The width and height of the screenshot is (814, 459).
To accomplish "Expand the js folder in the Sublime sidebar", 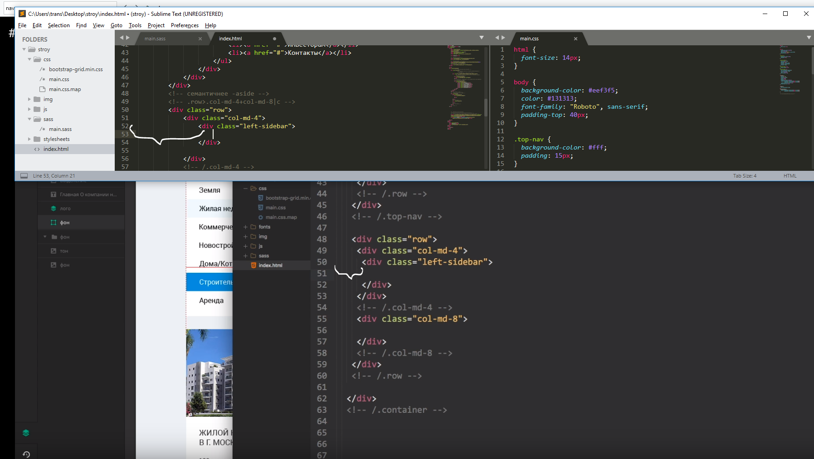I will pyautogui.click(x=29, y=109).
